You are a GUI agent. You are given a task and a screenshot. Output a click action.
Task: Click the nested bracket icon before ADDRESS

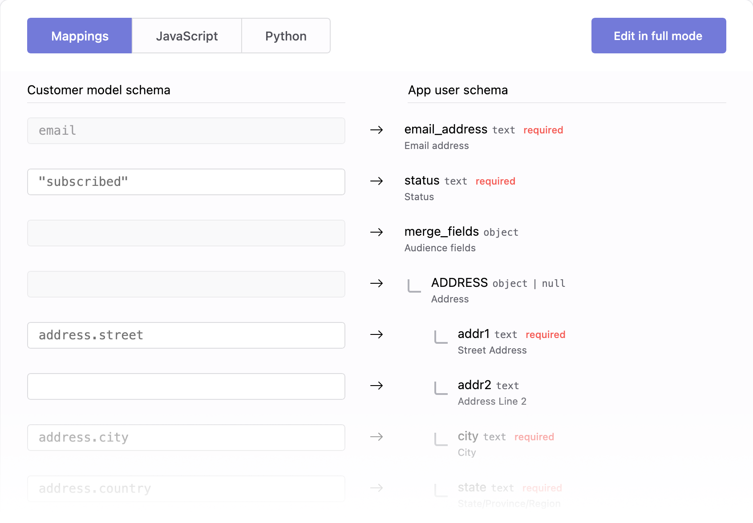tap(414, 286)
